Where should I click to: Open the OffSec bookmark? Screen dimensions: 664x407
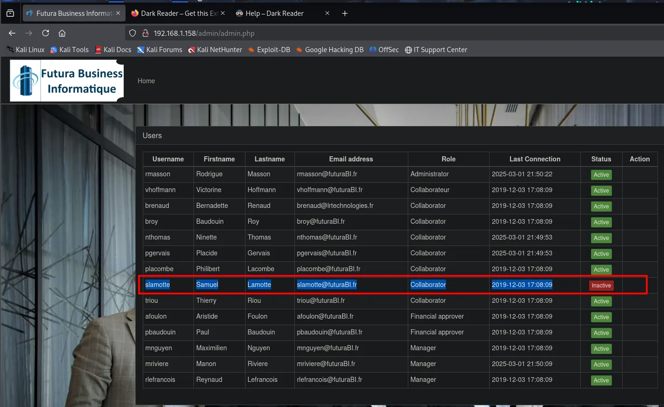tap(384, 50)
